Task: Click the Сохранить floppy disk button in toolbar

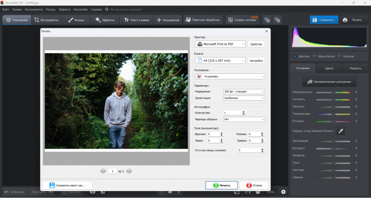Action: 323,20
